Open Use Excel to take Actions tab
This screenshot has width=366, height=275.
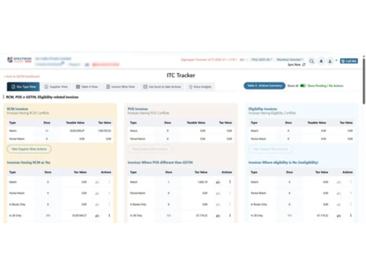162,87
